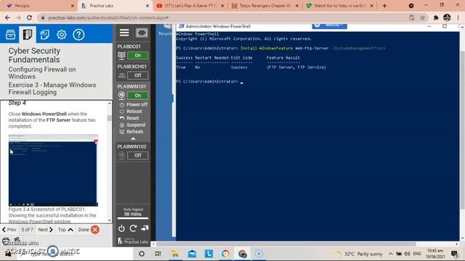Open File Explorer on taskbar
The image size is (465, 261).
[x=175, y=254]
